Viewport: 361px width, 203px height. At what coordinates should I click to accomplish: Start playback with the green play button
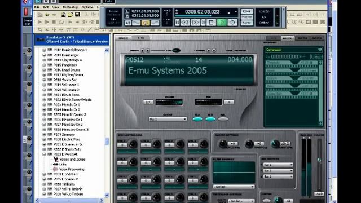point(222,23)
